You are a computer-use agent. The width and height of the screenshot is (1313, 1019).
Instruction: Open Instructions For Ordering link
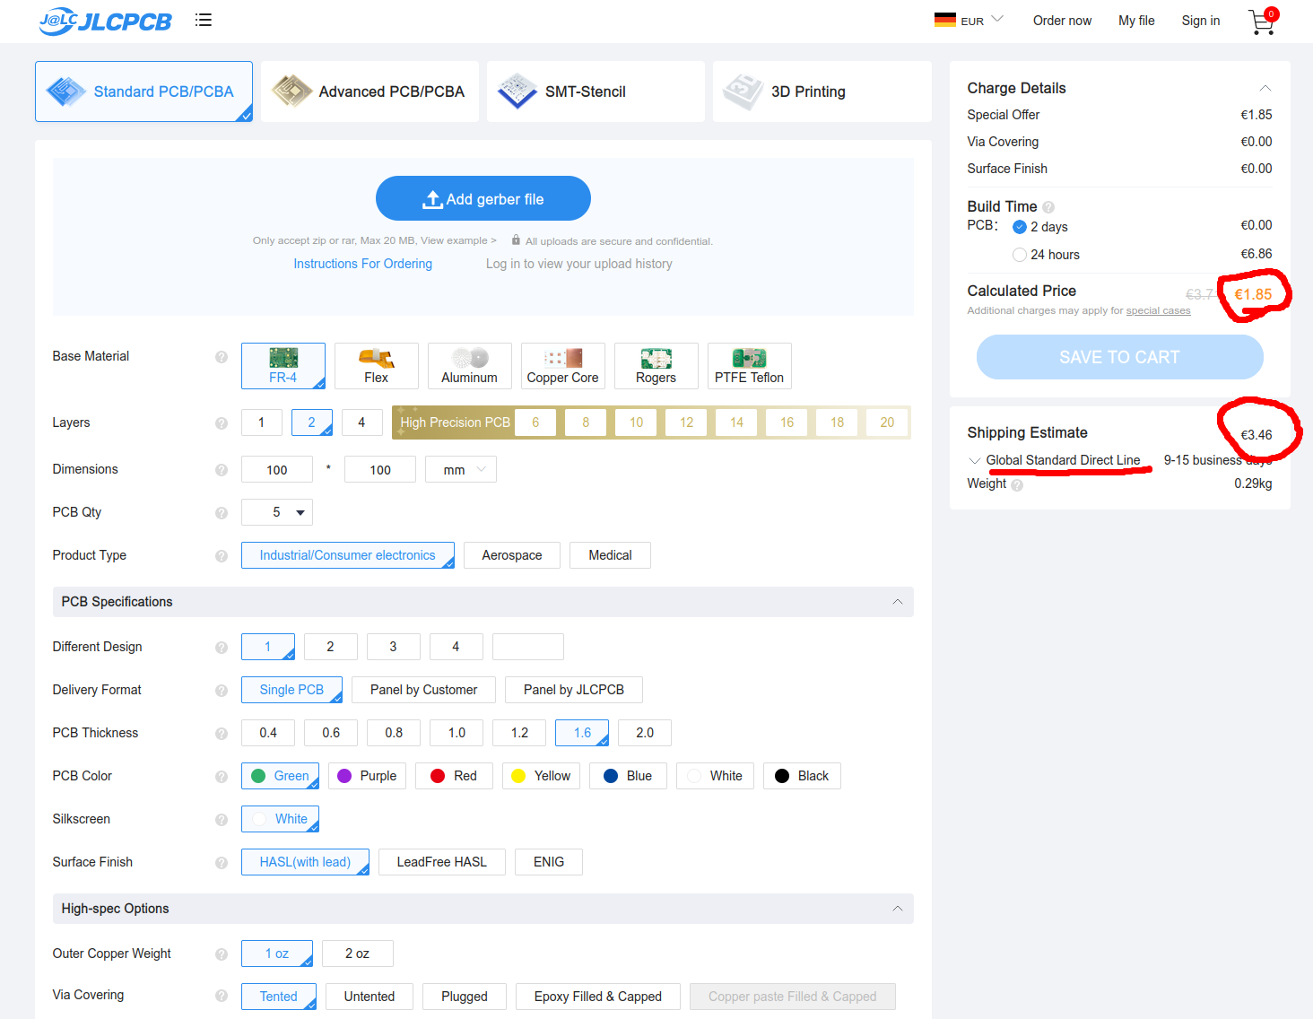363,264
